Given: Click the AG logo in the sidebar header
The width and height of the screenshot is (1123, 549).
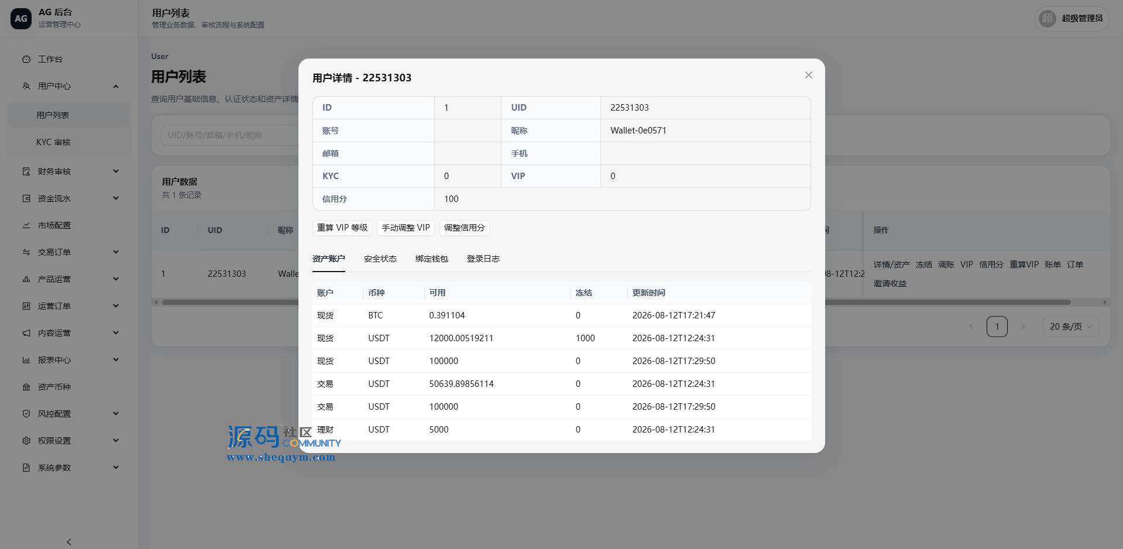Looking at the screenshot, I should pos(21,19).
